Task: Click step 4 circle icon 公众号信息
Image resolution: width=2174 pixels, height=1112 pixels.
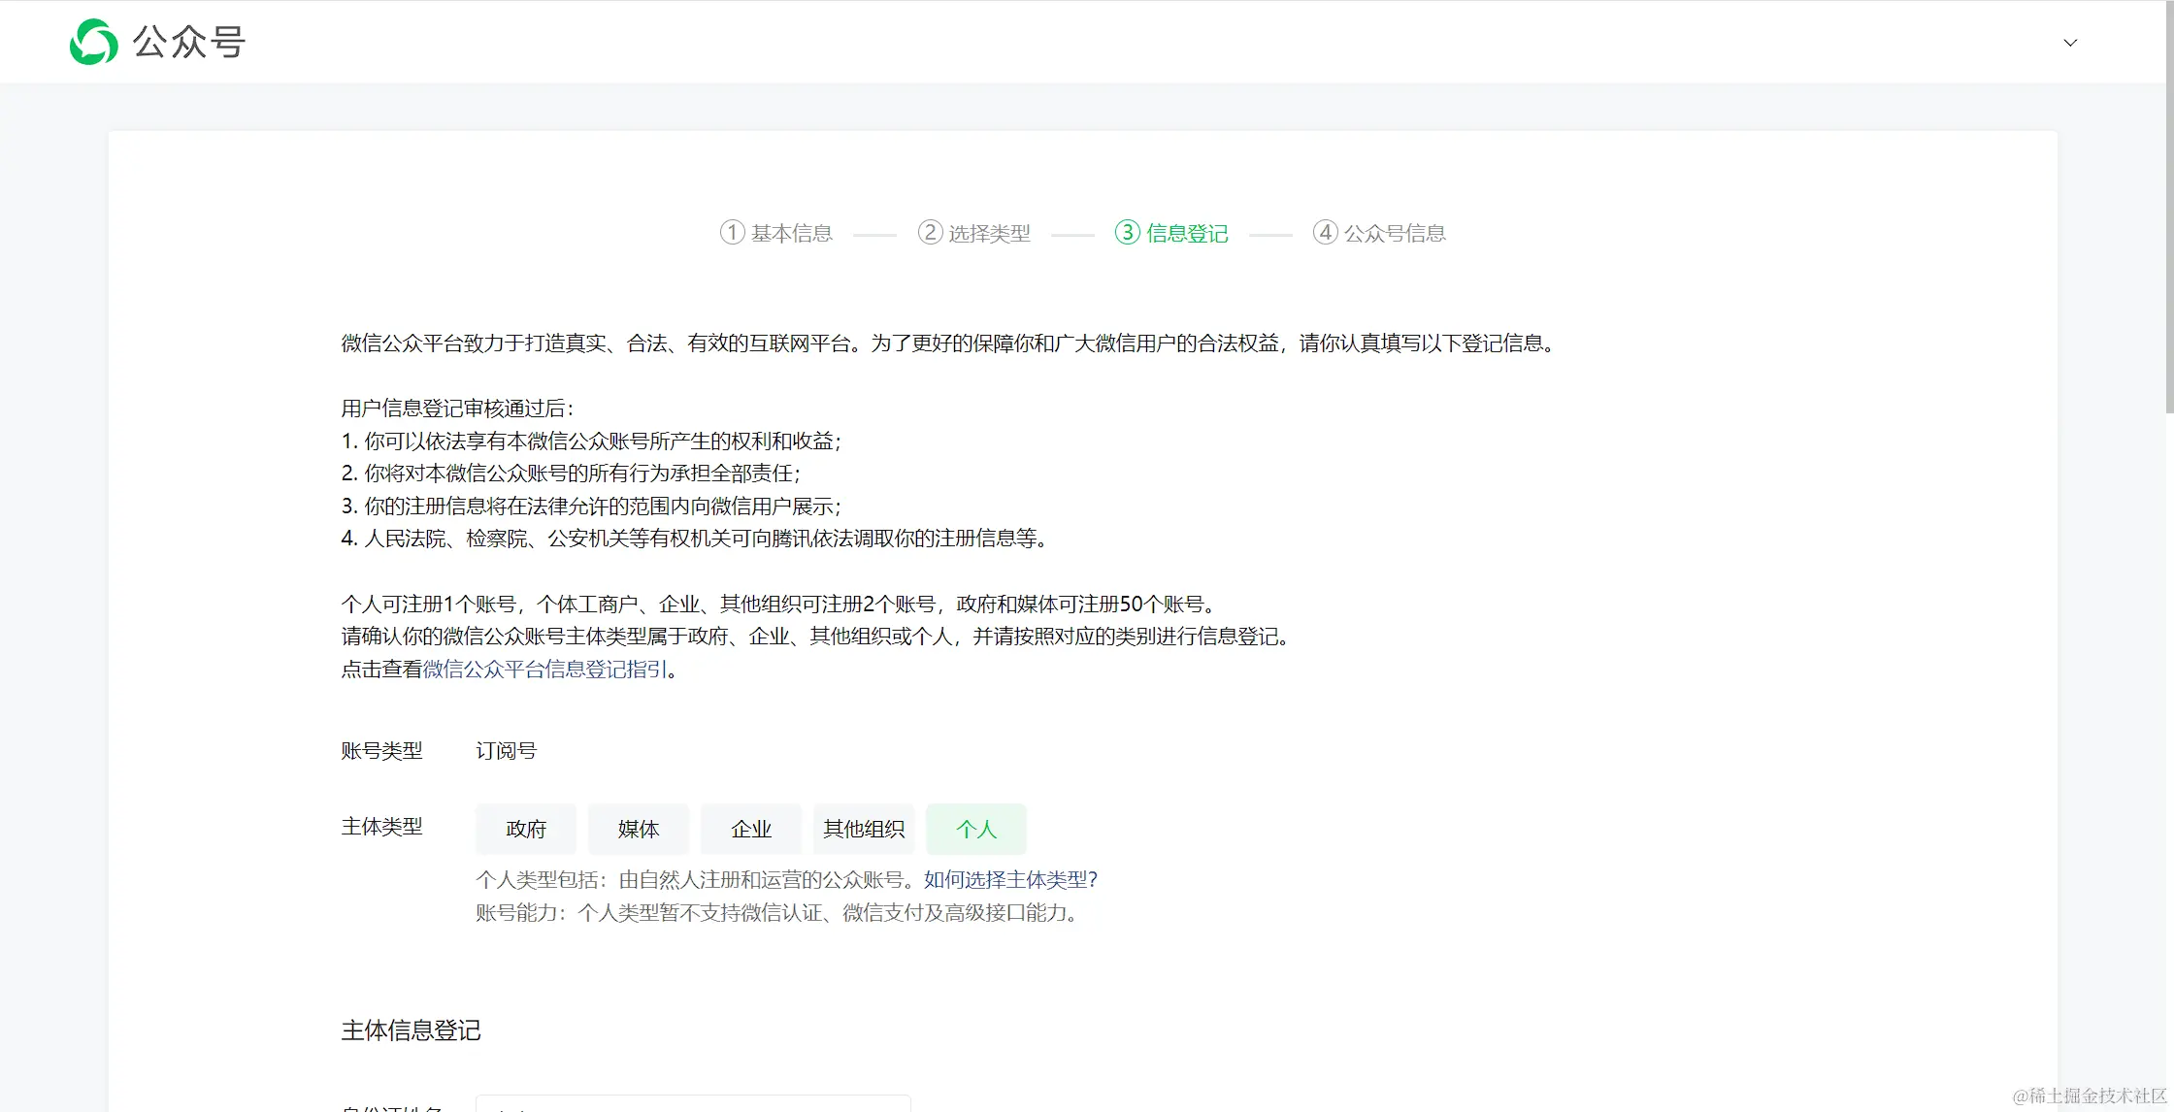Action: 1325,233
